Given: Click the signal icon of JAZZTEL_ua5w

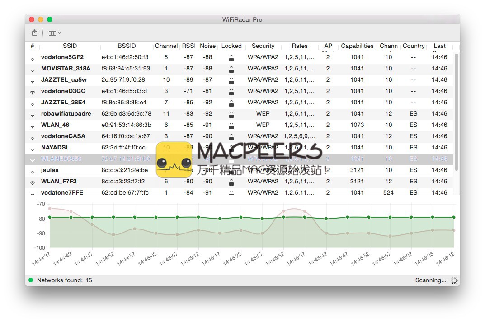Looking at the screenshot, I should (33, 81).
